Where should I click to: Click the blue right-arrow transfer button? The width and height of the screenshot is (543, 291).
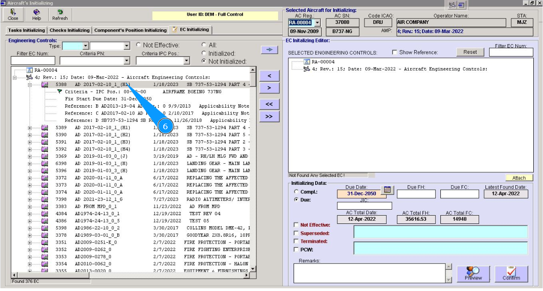269,50
